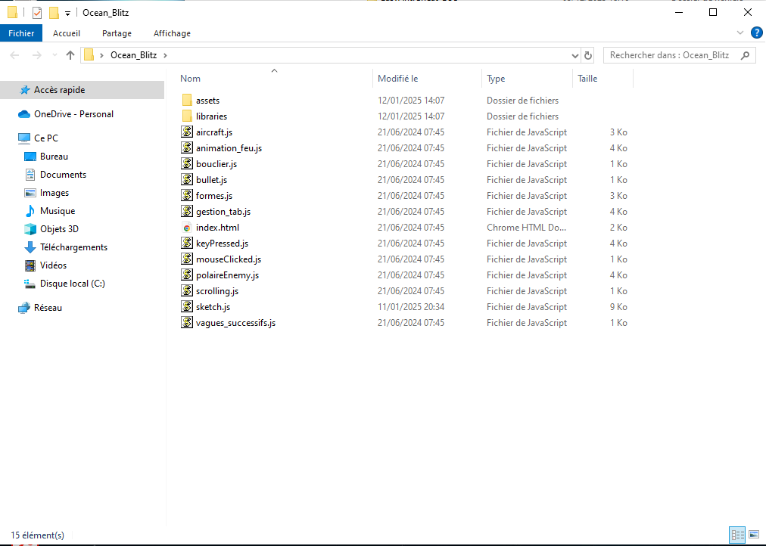
Task: Open the quick access toolbar customize dropdown
Action: point(67,12)
